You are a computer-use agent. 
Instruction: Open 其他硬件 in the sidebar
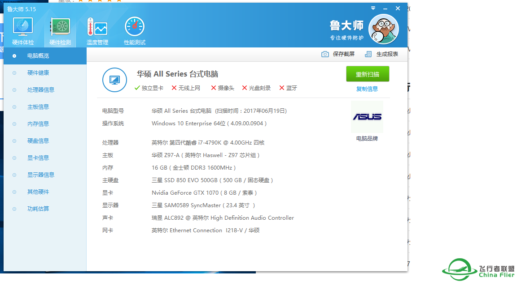45,192
